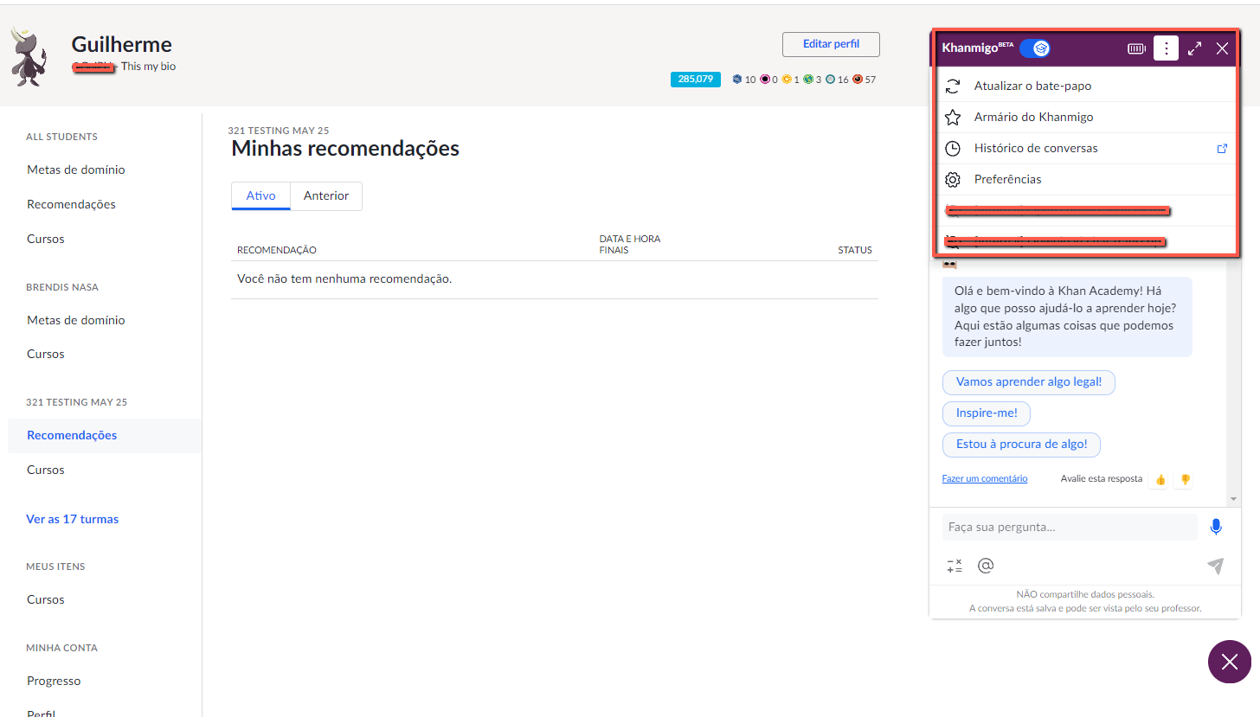Click the Inspire-me! suggestion
Image resolution: width=1260 pixels, height=717 pixels.
tap(987, 413)
